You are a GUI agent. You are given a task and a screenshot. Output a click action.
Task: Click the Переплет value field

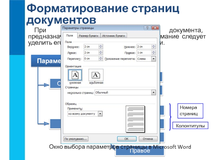[91, 59]
